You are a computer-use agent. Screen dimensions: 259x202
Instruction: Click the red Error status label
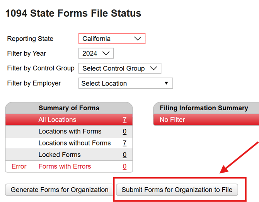point(19,166)
